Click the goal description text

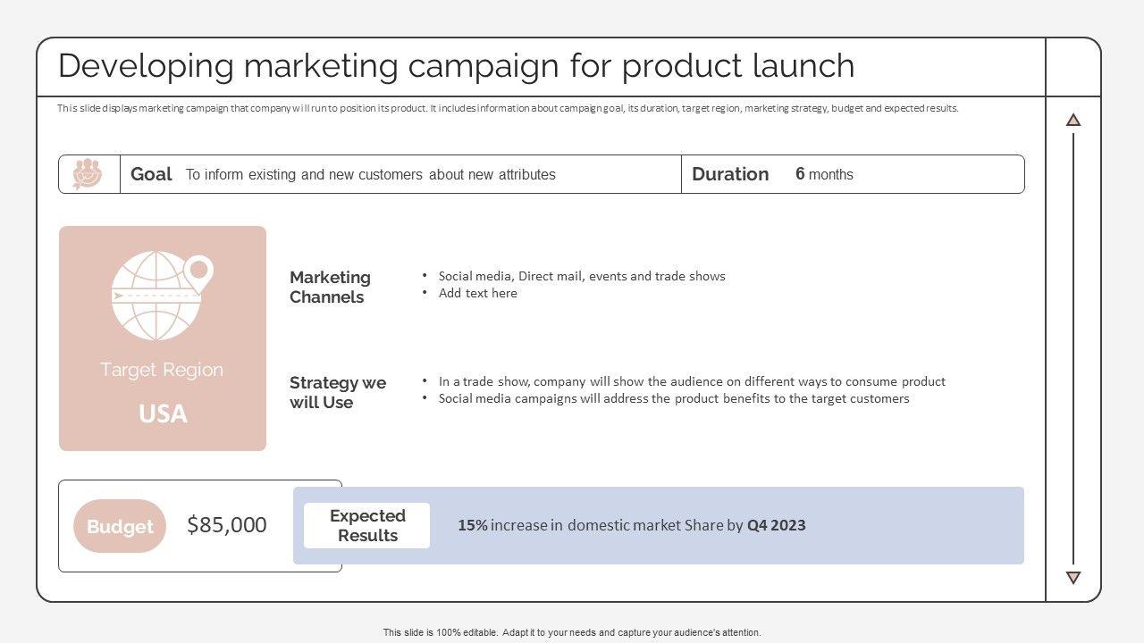tap(370, 174)
